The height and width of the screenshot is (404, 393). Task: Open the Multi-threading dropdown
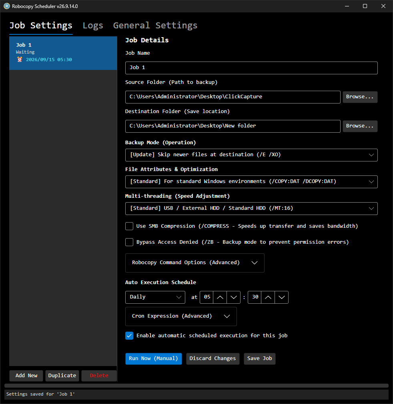click(x=251, y=209)
